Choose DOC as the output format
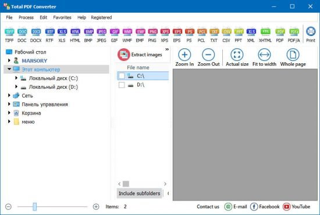Image resolution: width=320 pixels, height=215 pixels. 22,35
